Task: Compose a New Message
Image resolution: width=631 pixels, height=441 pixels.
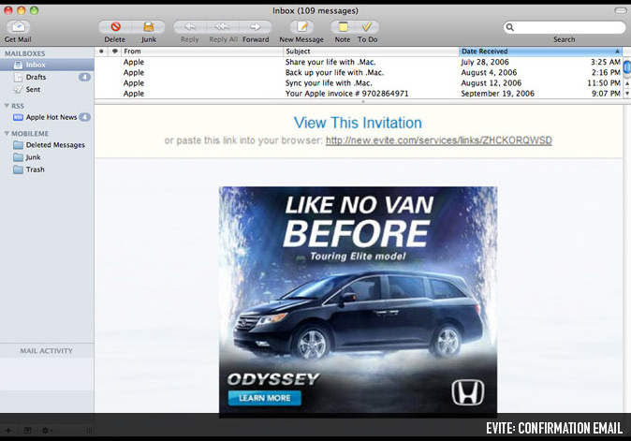Action: coord(301,27)
